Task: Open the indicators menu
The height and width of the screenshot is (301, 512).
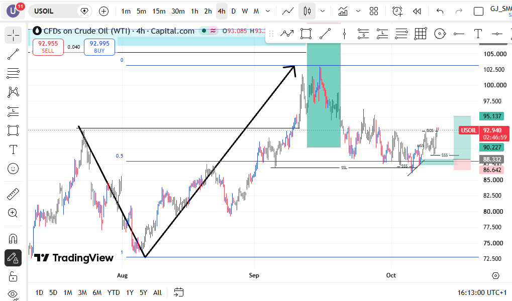Action: click(343, 12)
